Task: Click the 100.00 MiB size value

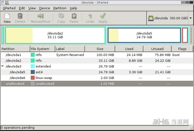Action: [105, 55]
